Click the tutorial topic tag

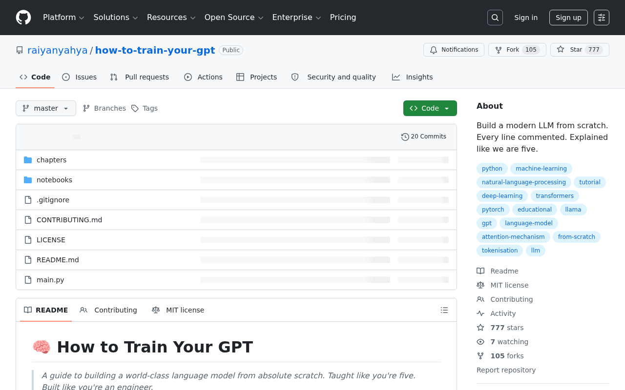click(590, 182)
